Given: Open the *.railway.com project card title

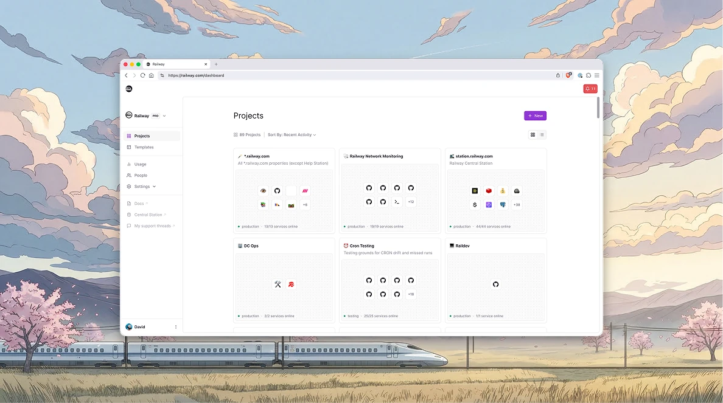Looking at the screenshot, I should click(257, 157).
